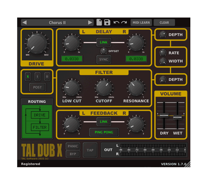This screenshot has width=207, height=187.
Task: Click the POST button
Action: click(37, 87)
